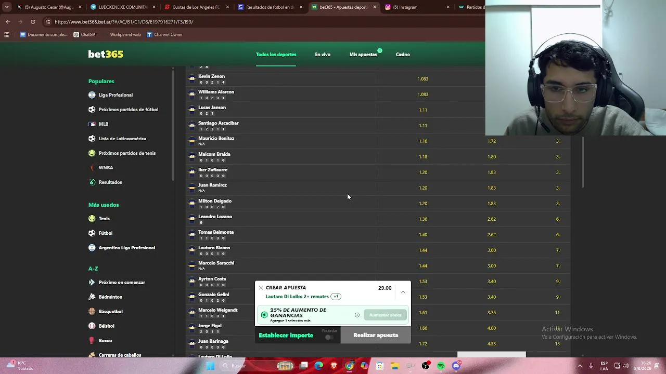
Task: Select Malcom Braida odds 1.80
Action: (492, 157)
